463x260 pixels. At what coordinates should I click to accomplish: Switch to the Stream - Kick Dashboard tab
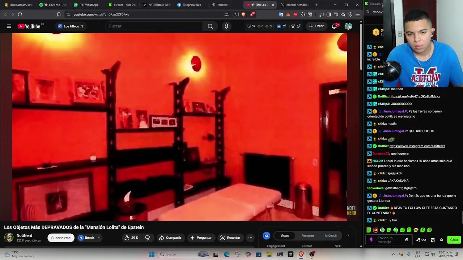coord(122,5)
